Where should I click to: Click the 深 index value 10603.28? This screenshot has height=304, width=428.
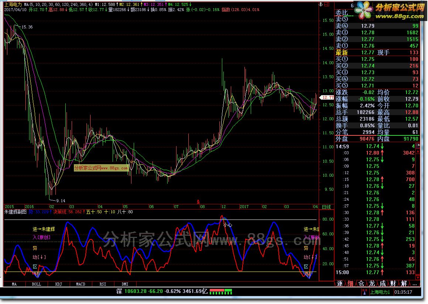point(136,291)
